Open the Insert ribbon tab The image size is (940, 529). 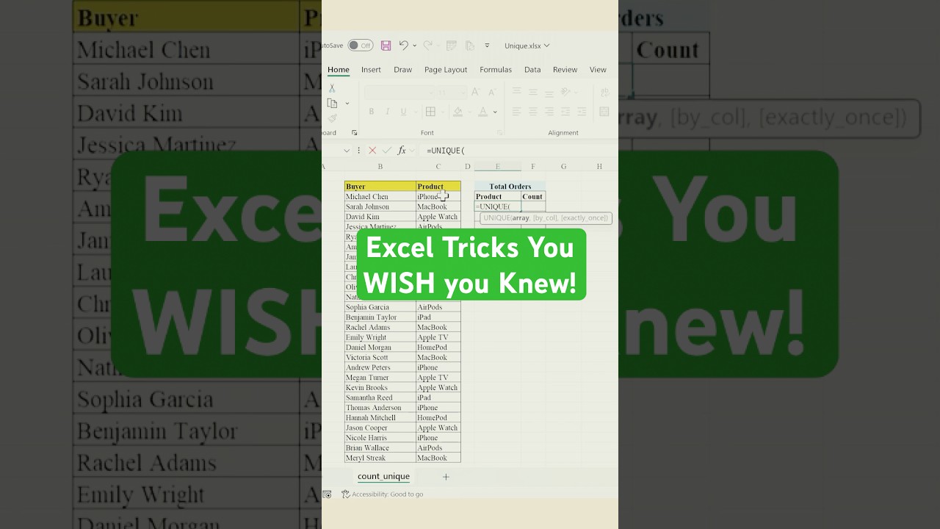(371, 70)
